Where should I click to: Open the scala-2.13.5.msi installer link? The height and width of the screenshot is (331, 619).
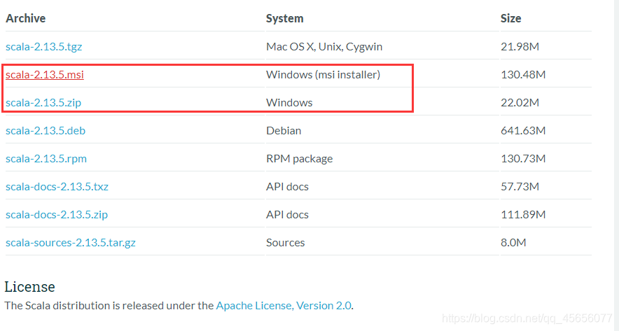pos(45,75)
